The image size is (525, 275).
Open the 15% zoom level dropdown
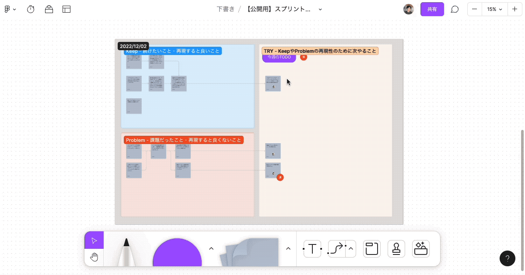(x=494, y=9)
